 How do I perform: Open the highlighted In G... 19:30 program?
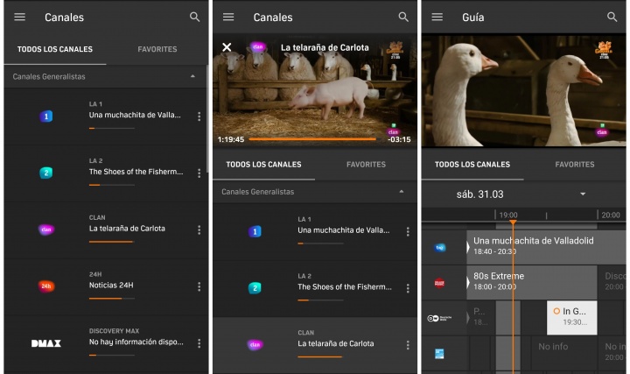[571, 318]
